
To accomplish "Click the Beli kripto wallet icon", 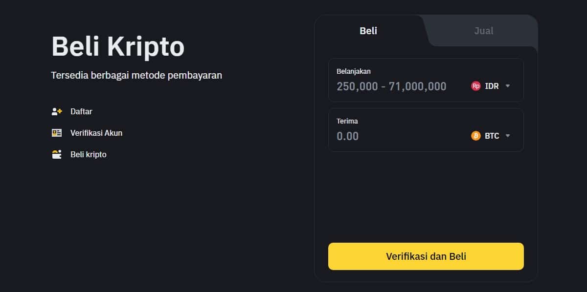I will pyautogui.click(x=57, y=154).
